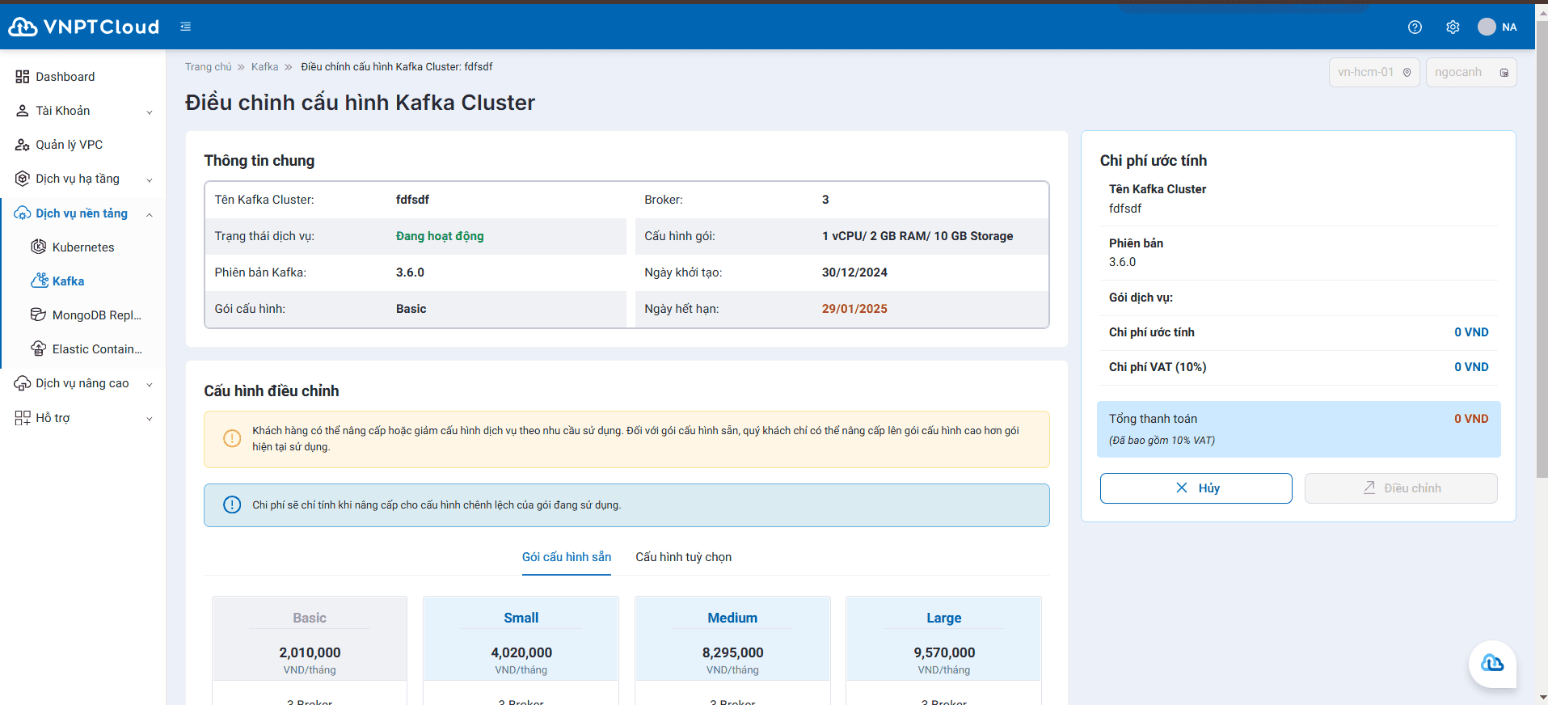Image resolution: width=1548 pixels, height=705 pixels.
Task: Open the vn-hcm-01 region selector
Action: [1373, 72]
